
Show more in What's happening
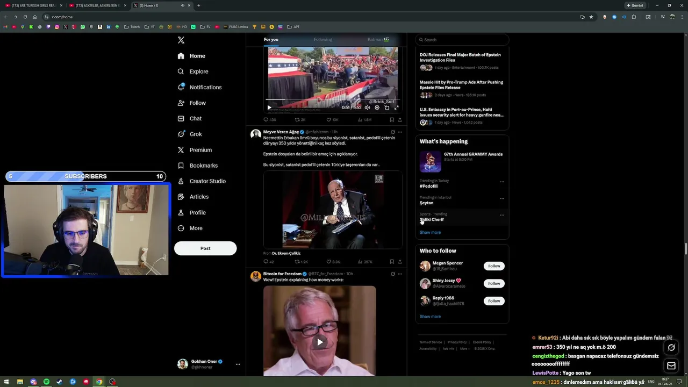(x=430, y=233)
